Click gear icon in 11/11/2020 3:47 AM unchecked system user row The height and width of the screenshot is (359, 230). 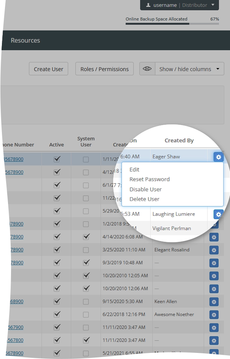pyautogui.click(x=214, y=328)
